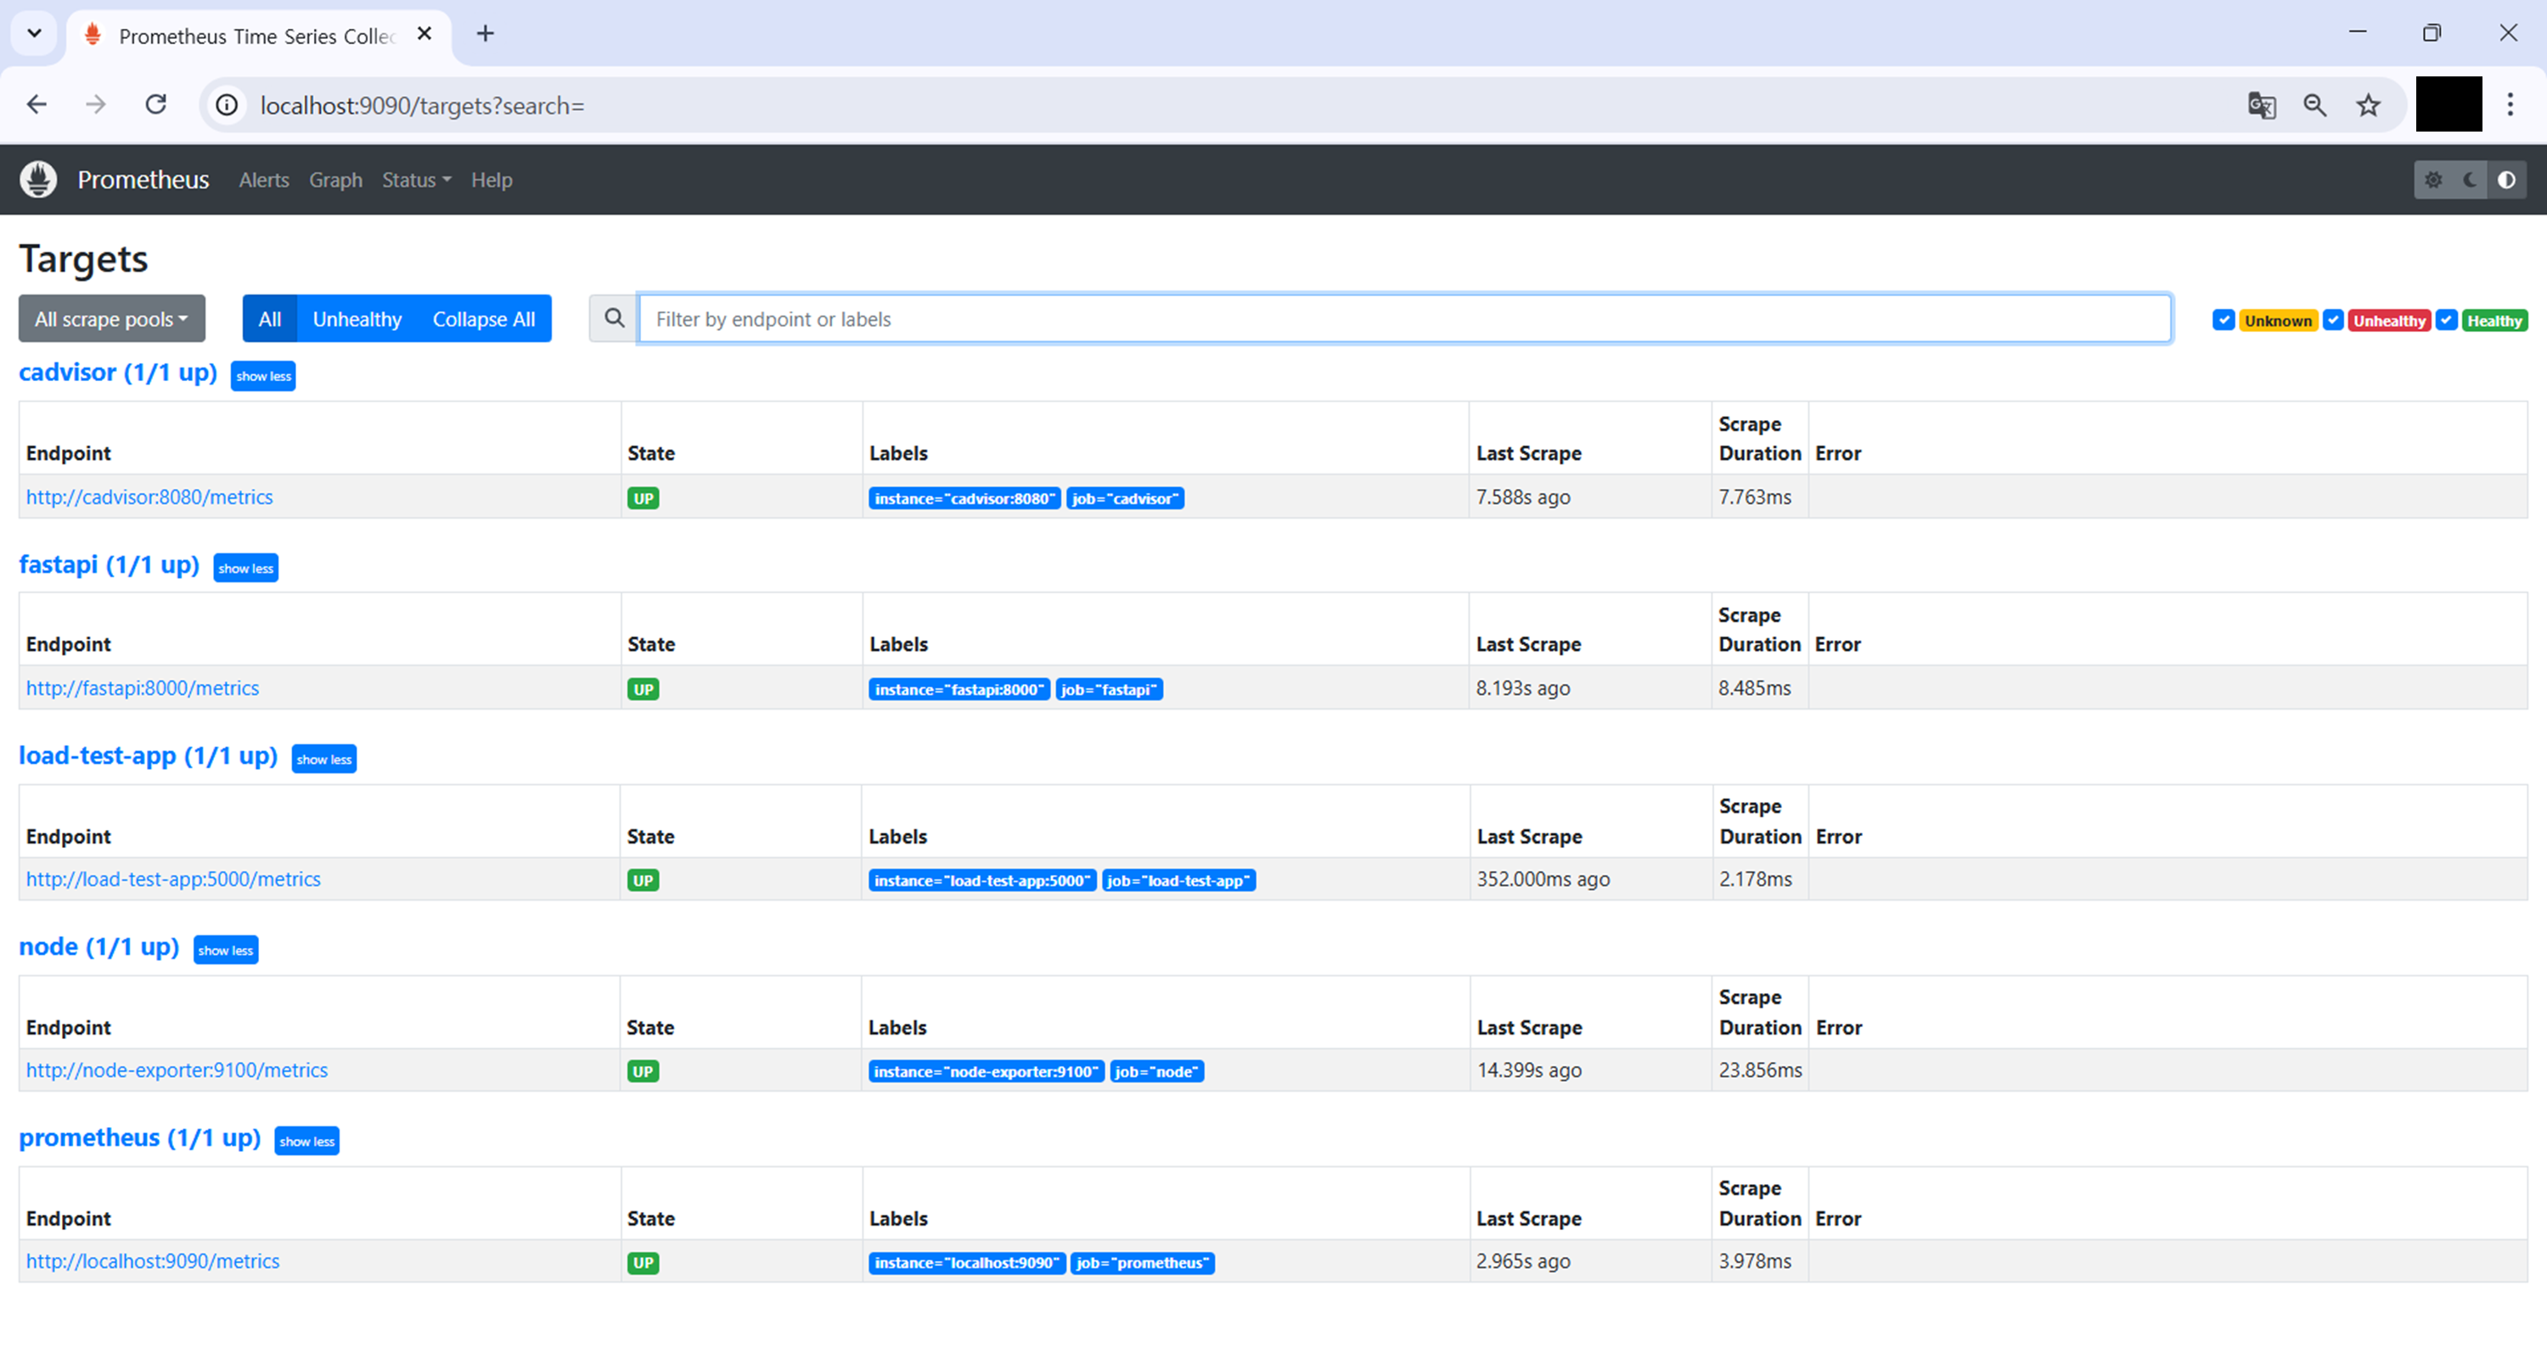Uncheck the Unhealthy state checkbox

(x=2333, y=320)
